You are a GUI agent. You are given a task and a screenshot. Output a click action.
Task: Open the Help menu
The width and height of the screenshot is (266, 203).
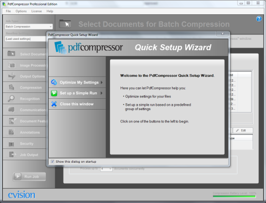[x=50, y=11]
